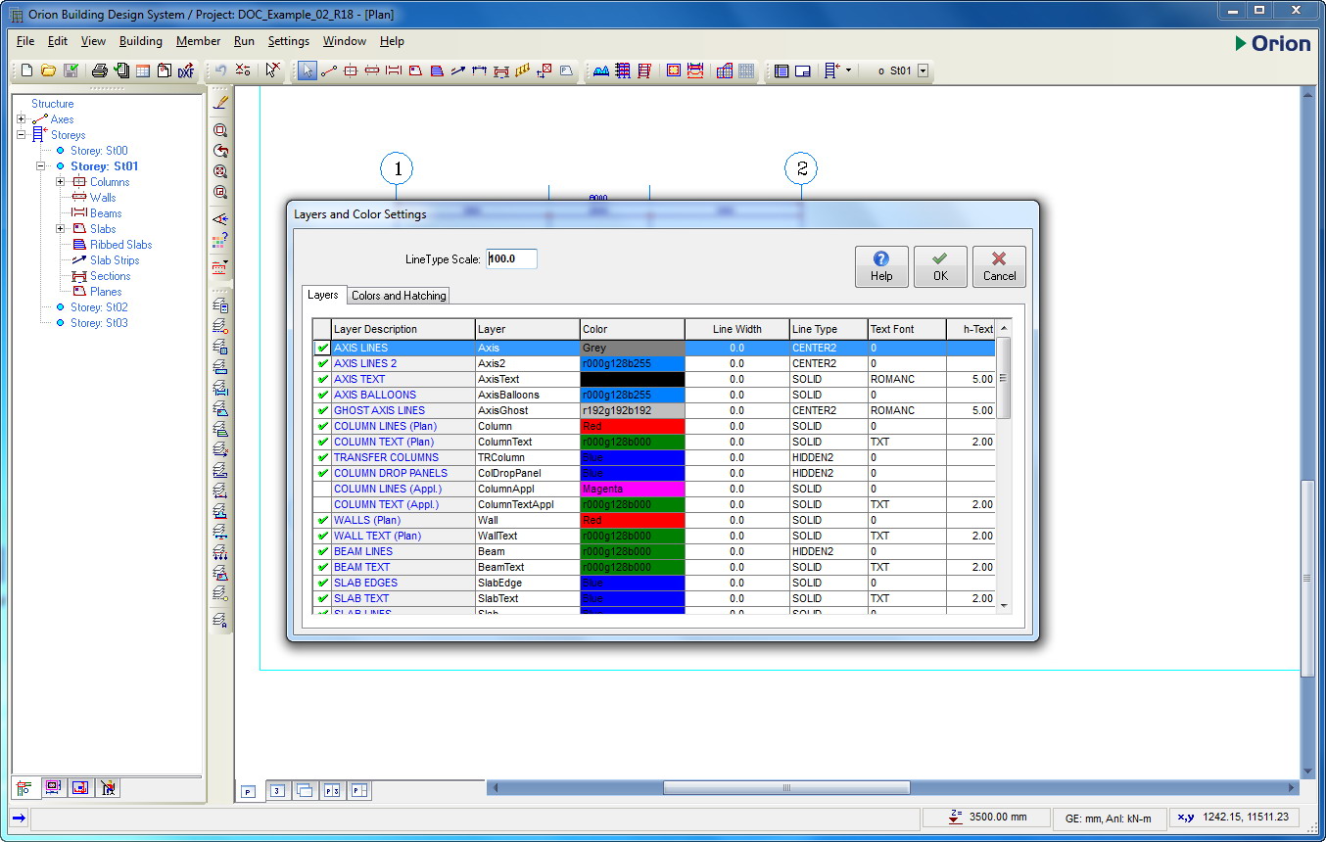Viewport: 1326px width, 842px height.
Task: Click the plan view horizontal scrollbar thumb
Action: pyautogui.click(x=786, y=787)
